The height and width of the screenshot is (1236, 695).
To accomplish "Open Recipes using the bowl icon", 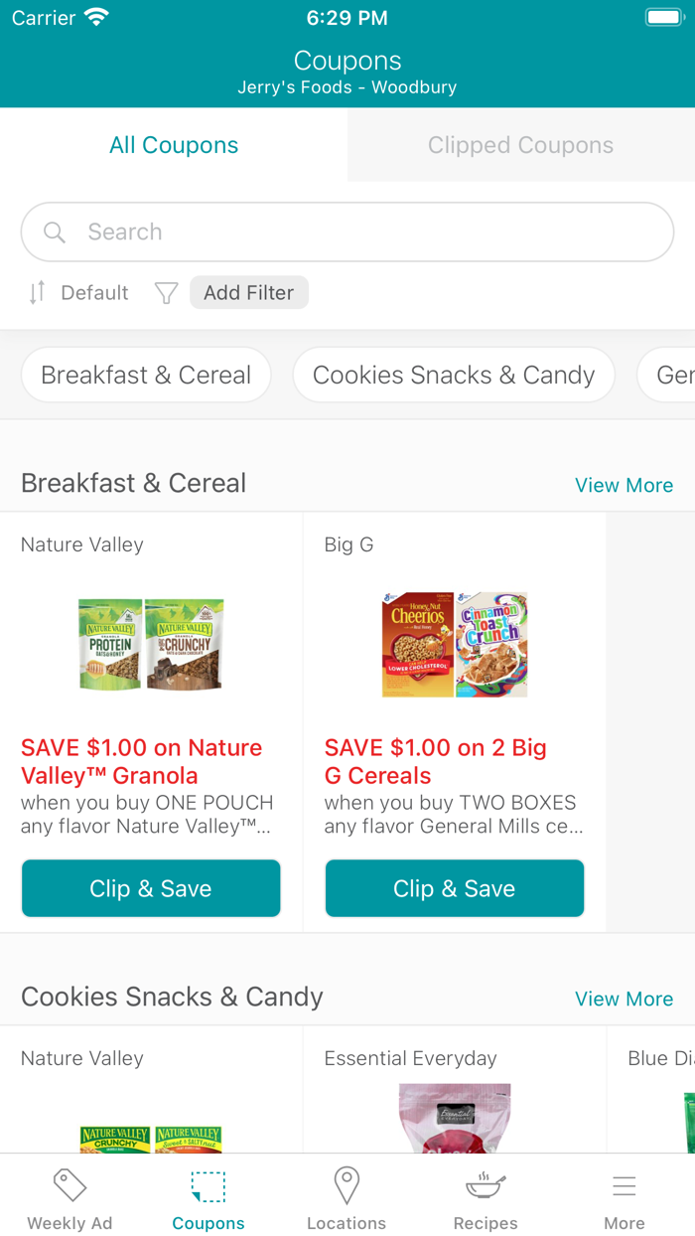I will tap(486, 1185).
